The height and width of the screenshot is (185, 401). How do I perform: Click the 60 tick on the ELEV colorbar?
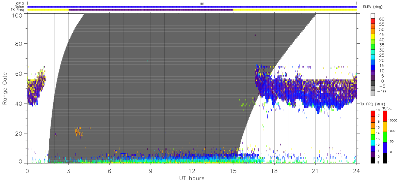point(381,19)
